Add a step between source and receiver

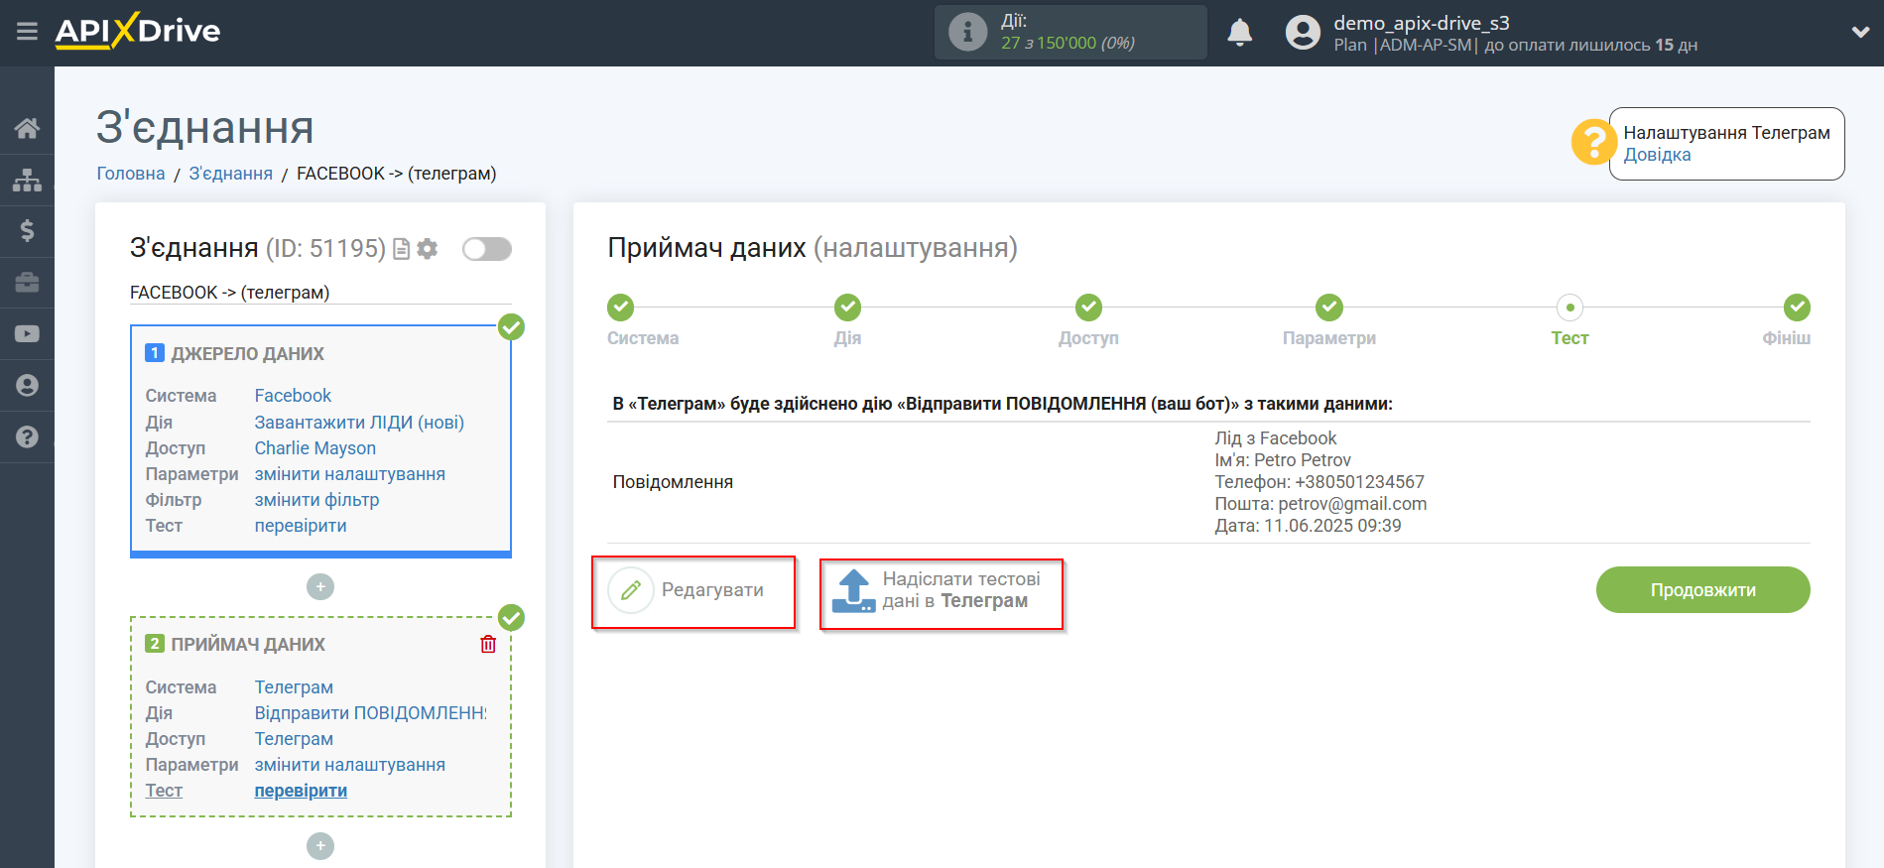pyautogui.click(x=320, y=587)
